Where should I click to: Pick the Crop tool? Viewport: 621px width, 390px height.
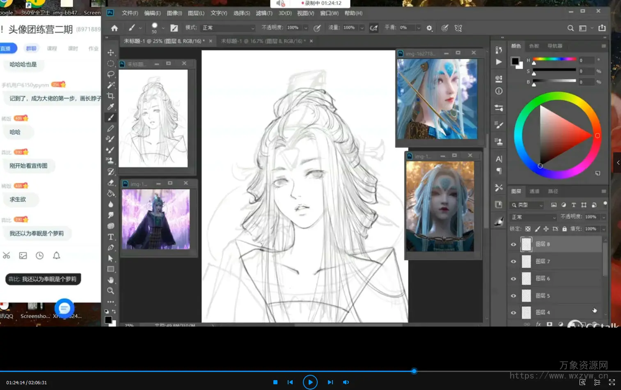(110, 96)
